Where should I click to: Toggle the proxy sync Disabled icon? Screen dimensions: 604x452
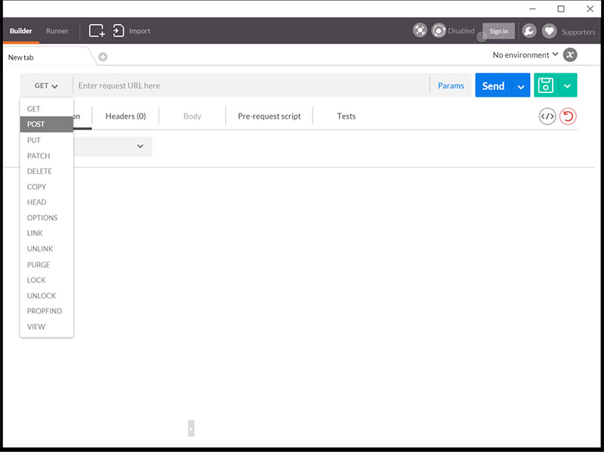tap(439, 30)
